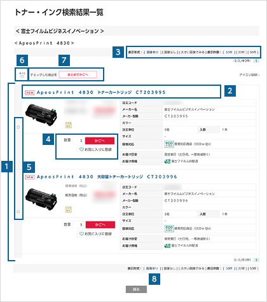
Task: Show 20件 per page from the top options
Action: pyautogui.click(x=241, y=52)
